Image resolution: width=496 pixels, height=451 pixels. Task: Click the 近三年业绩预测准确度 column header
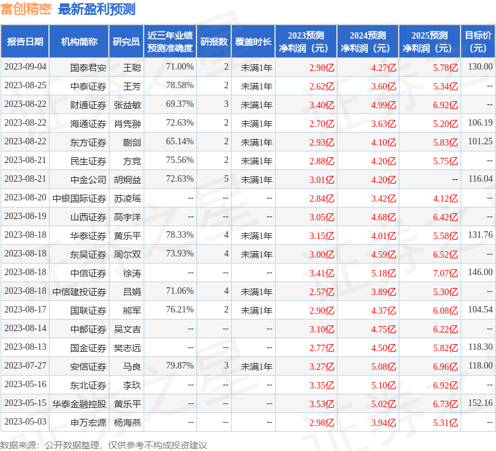tap(170, 41)
